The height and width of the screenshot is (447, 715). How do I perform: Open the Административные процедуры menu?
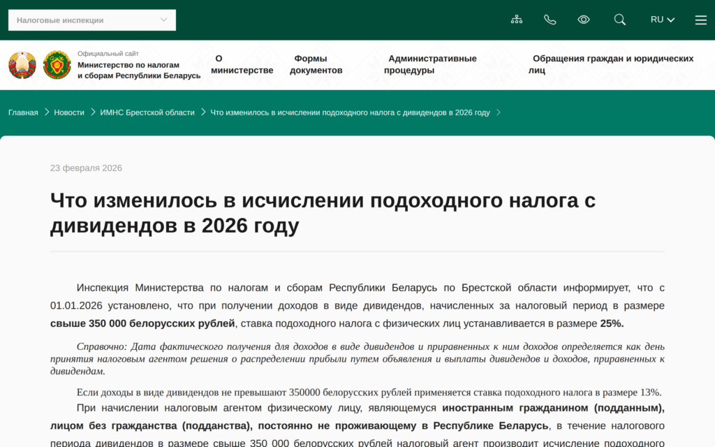(430, 64)
